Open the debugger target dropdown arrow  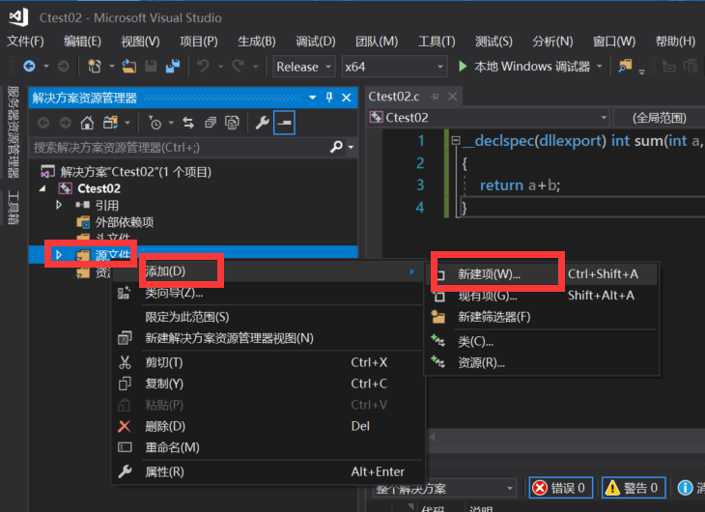pos(600,67)
